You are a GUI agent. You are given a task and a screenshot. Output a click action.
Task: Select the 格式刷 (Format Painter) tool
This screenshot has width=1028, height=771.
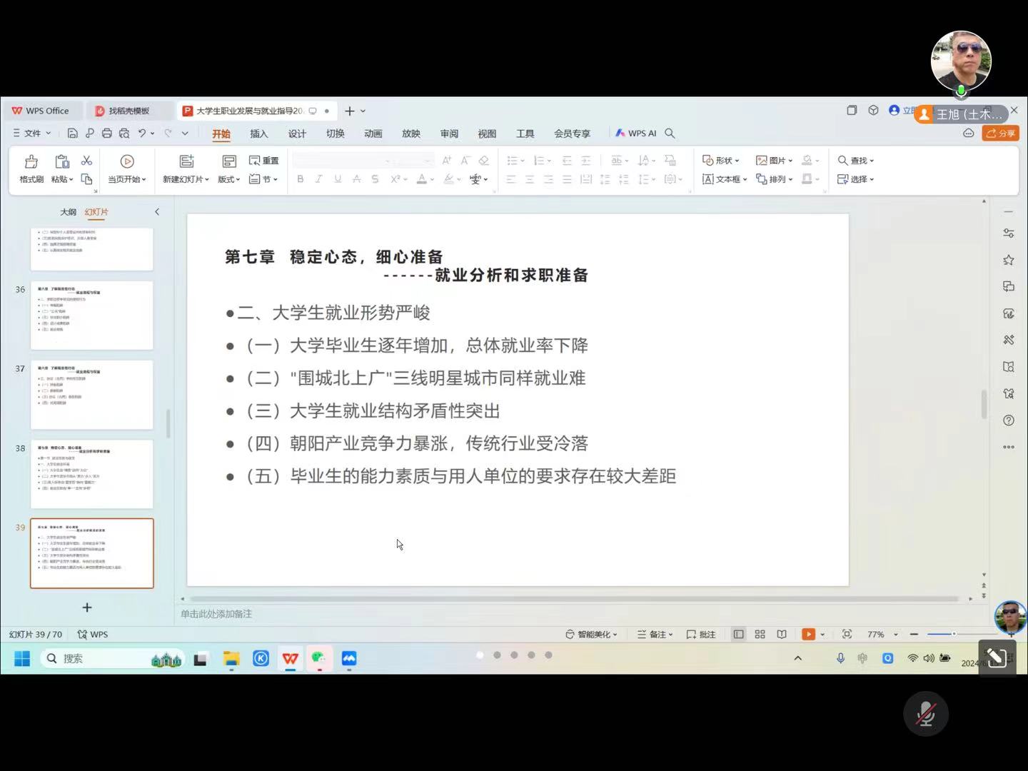tap(30, 169)
